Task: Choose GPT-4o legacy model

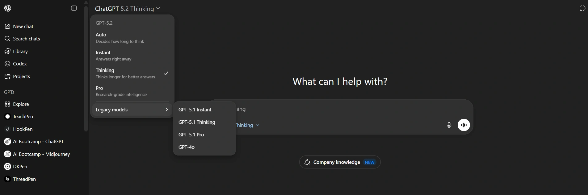Action: [204, 147]
